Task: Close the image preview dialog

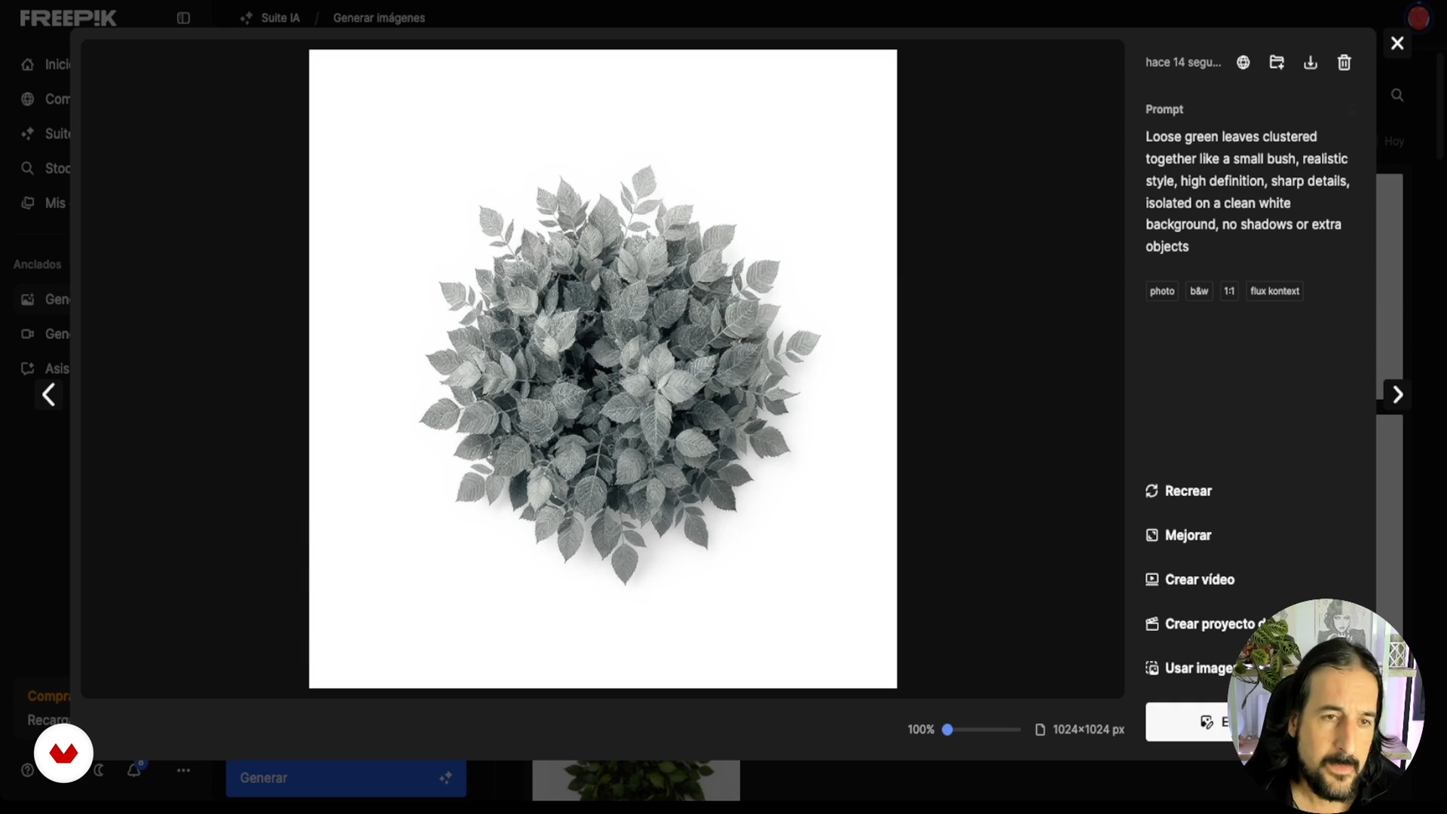Action: pos(1397,44)
